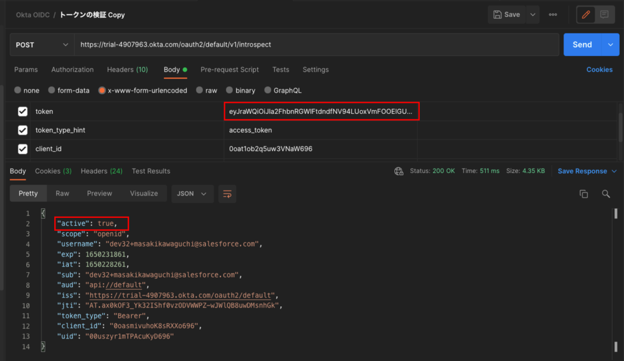Click the edit pencil icon

586,15
